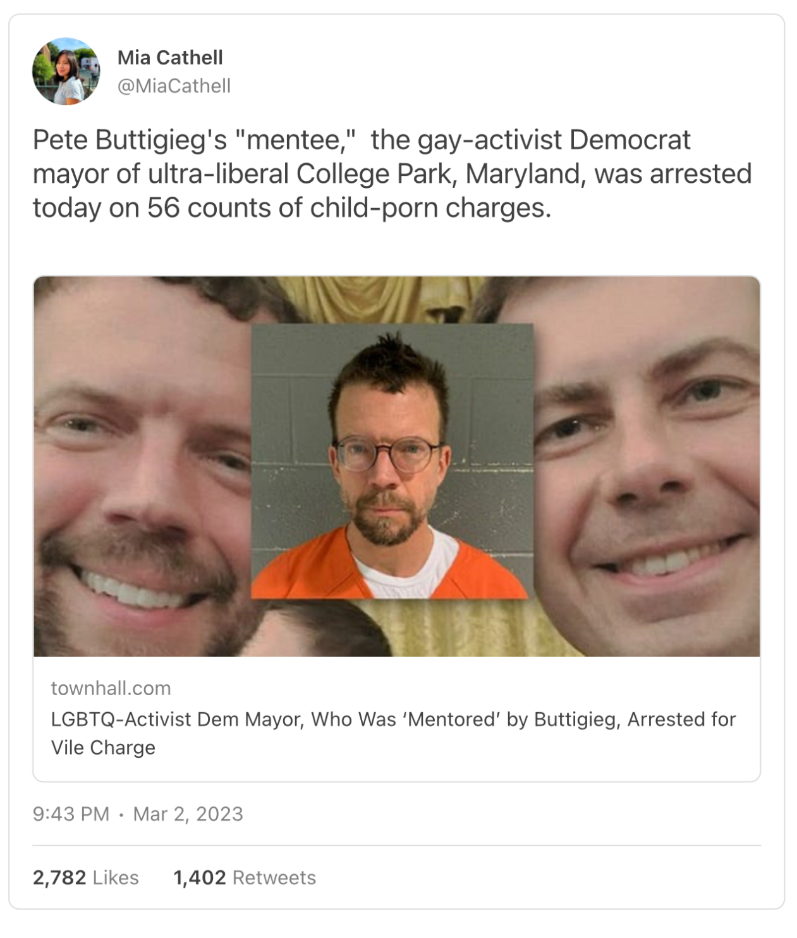This screenshot has height=938, width=797.
Task: Click the Mar 2, 2023 date
Action: point(188,814)
